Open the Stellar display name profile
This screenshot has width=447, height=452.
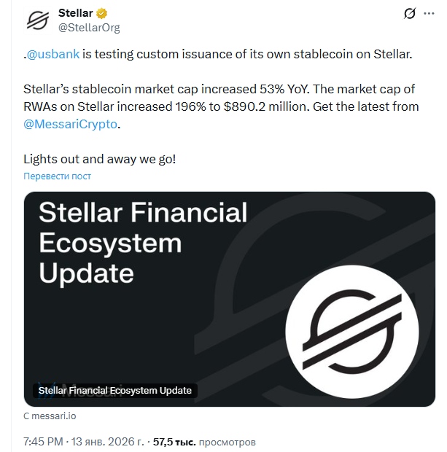point(76,14)
